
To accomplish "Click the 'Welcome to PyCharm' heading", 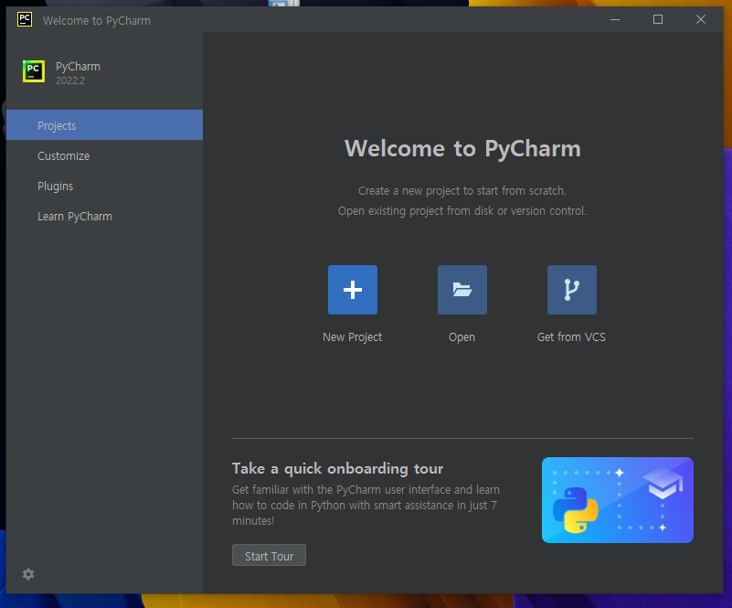I will coord(462,149).
